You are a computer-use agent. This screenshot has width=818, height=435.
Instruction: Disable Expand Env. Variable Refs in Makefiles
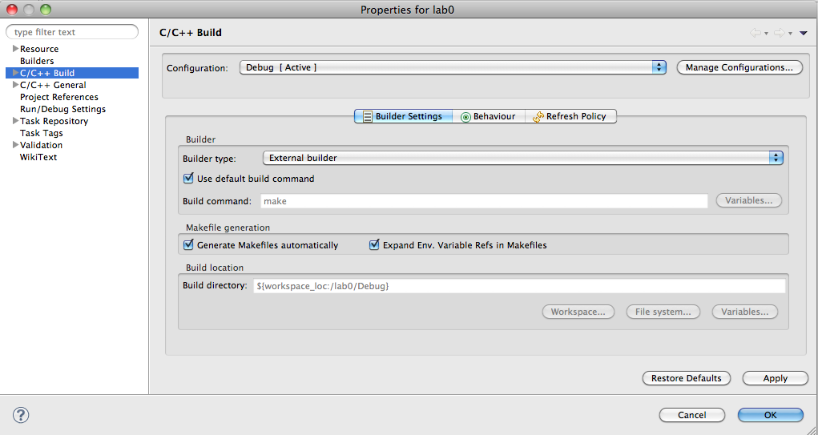pyautogui.click(x=374, y=245)
